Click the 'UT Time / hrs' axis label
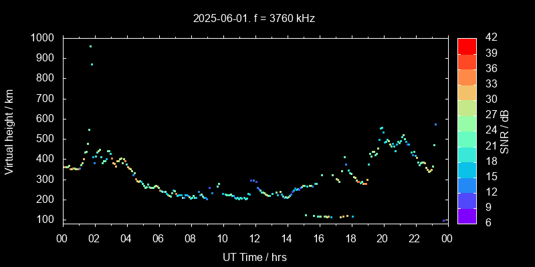This screenshot has width=535, height=267. coord(254,256)
